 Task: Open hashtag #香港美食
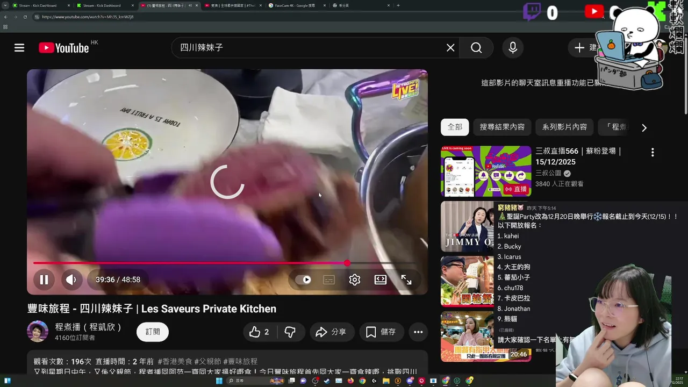(175, 362)
